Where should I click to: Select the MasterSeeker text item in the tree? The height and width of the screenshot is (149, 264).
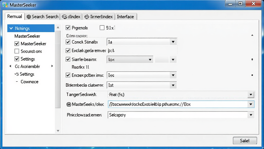(x=27, y=36)
